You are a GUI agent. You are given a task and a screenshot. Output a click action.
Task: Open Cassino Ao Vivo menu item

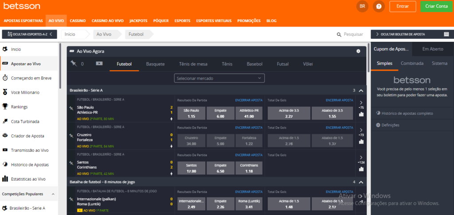tap(108, 21)
